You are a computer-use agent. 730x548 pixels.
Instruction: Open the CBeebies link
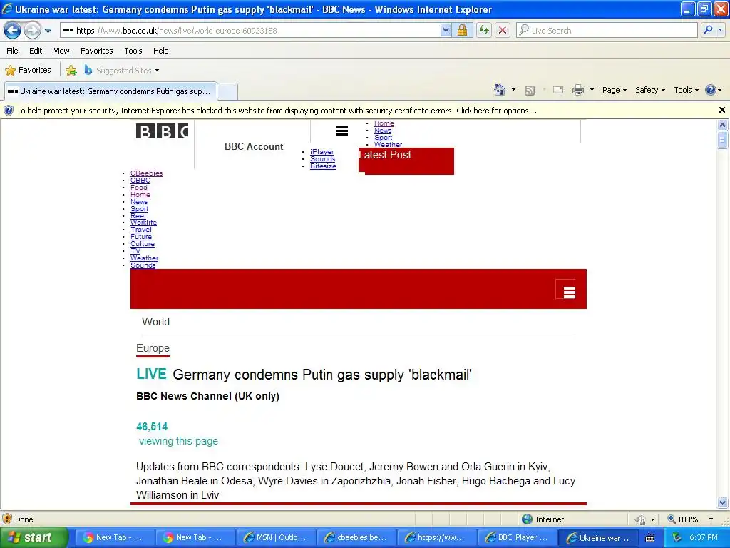pos(146,173)
